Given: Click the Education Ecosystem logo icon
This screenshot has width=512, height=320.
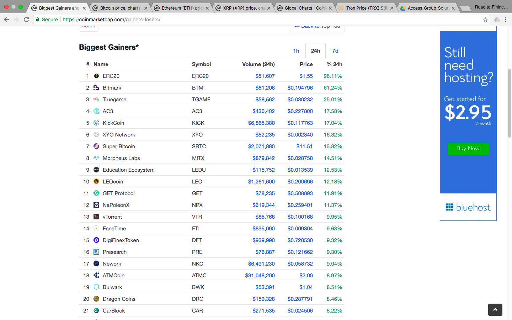Looking at the screenshot, I should [x=96, y=170].
